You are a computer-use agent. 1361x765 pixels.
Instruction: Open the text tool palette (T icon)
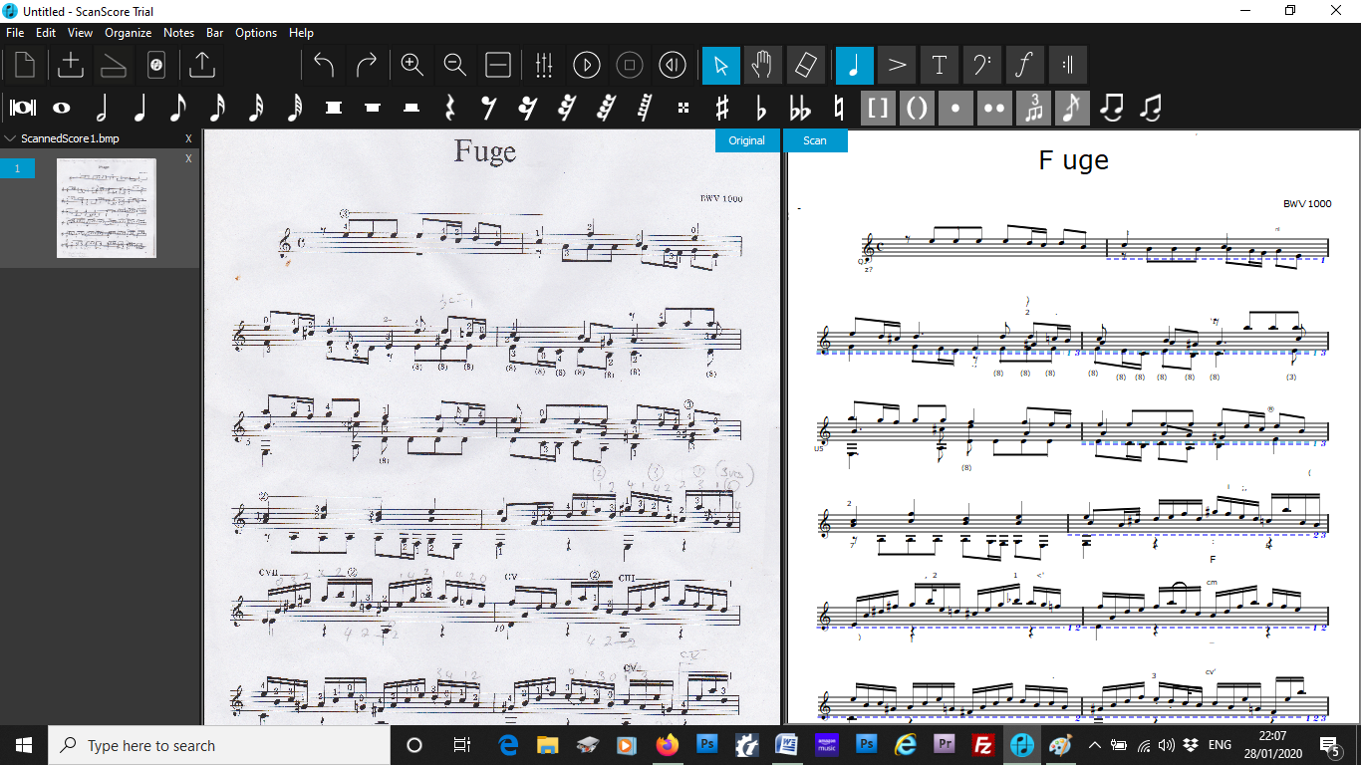(x=940, y=66)
